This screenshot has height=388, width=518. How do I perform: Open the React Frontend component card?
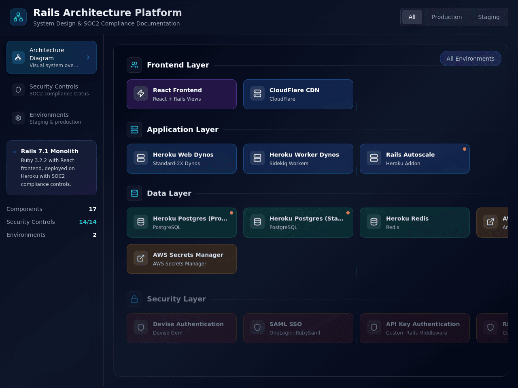pyautogui.click(x=182, y=94)
